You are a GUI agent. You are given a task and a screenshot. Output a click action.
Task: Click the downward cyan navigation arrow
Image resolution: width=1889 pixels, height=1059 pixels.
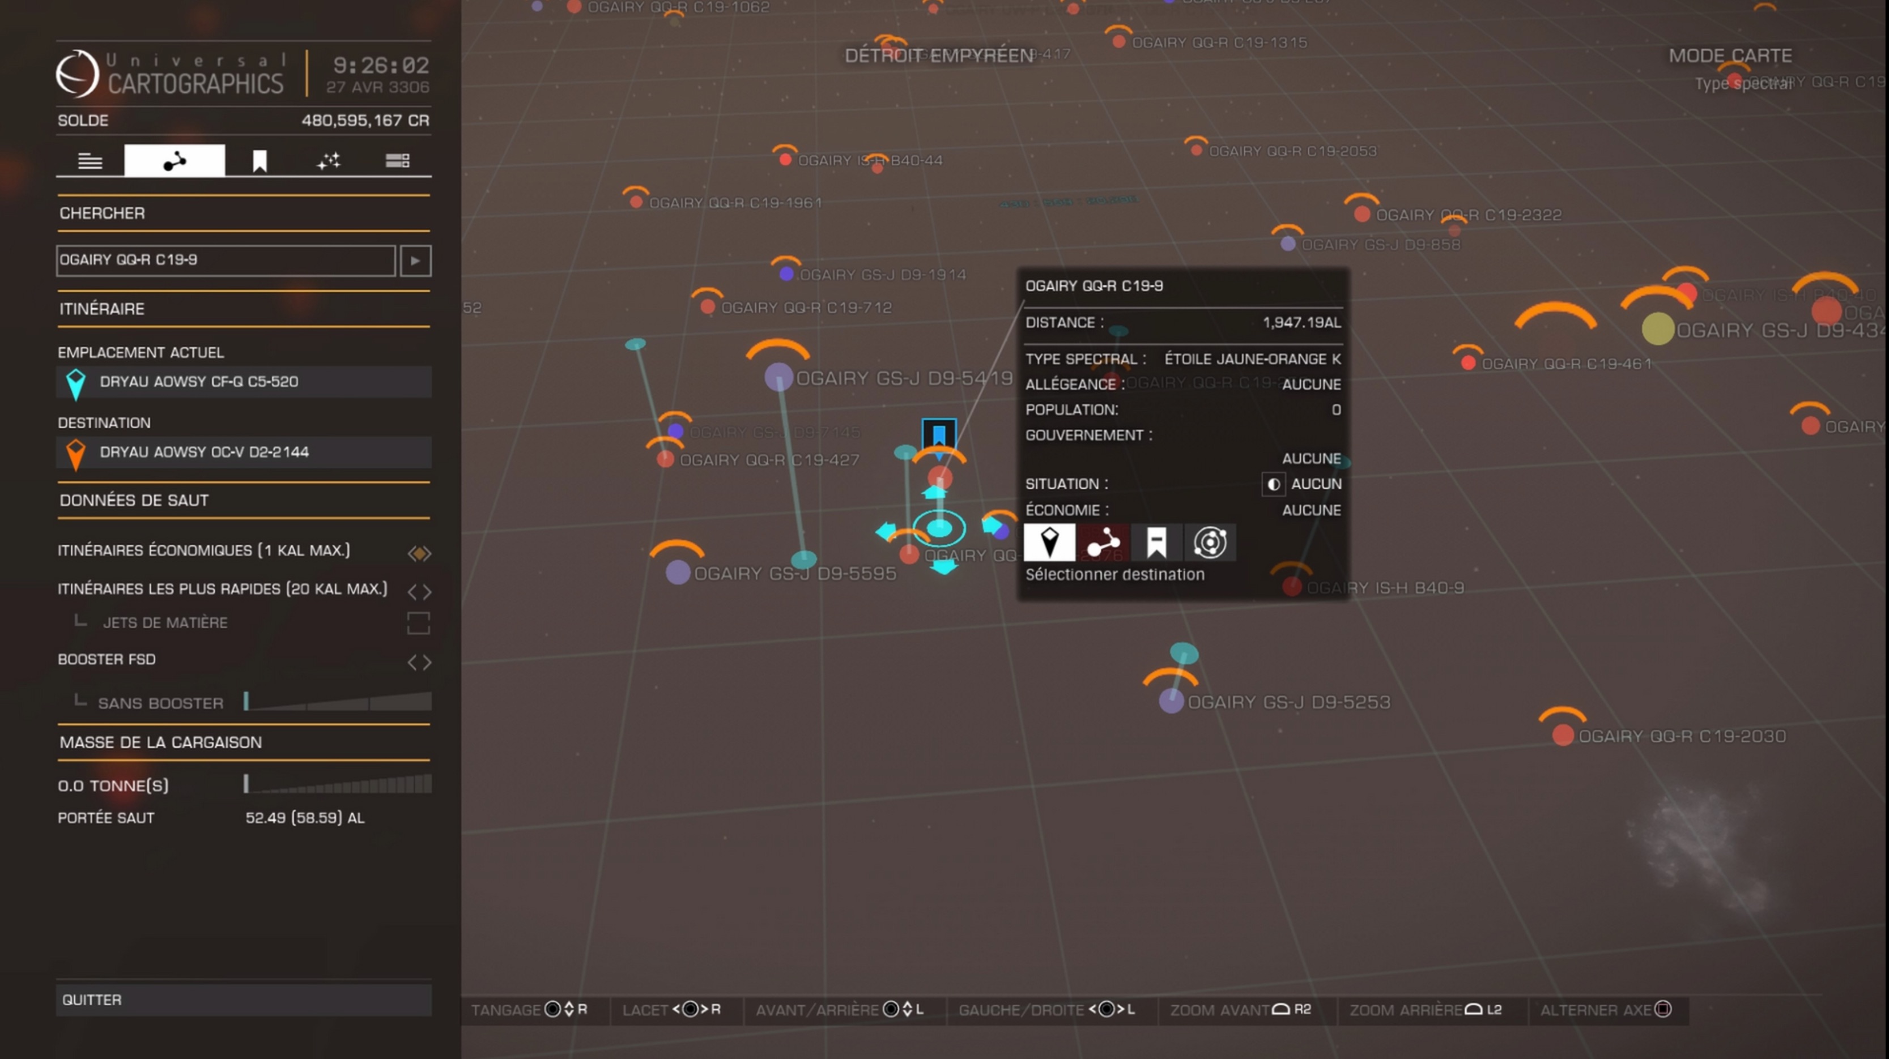coord(944,566)
